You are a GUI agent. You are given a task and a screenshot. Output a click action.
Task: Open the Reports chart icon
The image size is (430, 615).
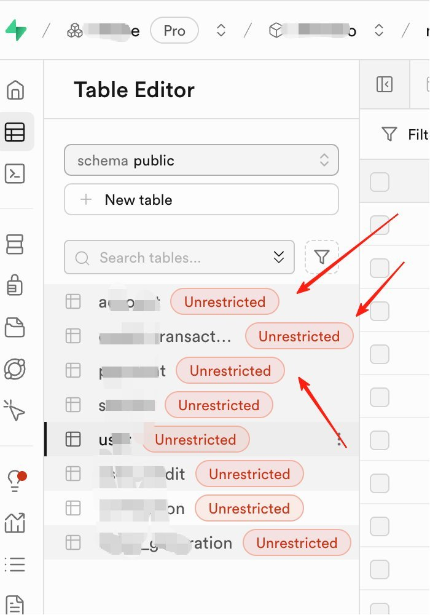point(15,522)
